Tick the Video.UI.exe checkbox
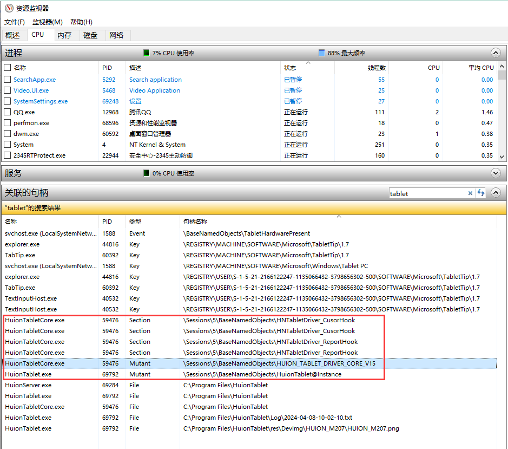Screen dimensions: 508x449 (7, 90)
